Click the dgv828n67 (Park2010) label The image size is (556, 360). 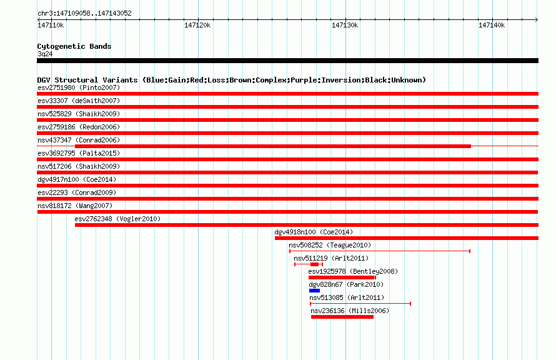pos(347,284)
